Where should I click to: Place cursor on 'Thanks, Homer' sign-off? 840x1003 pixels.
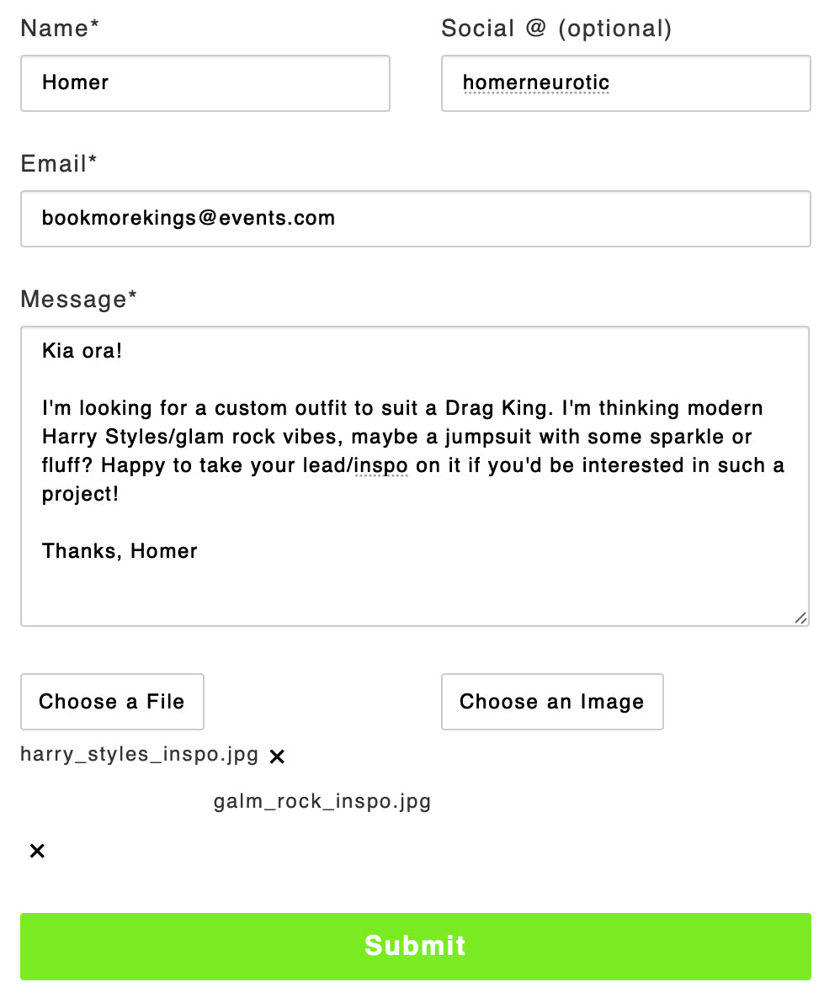(120, 551)
